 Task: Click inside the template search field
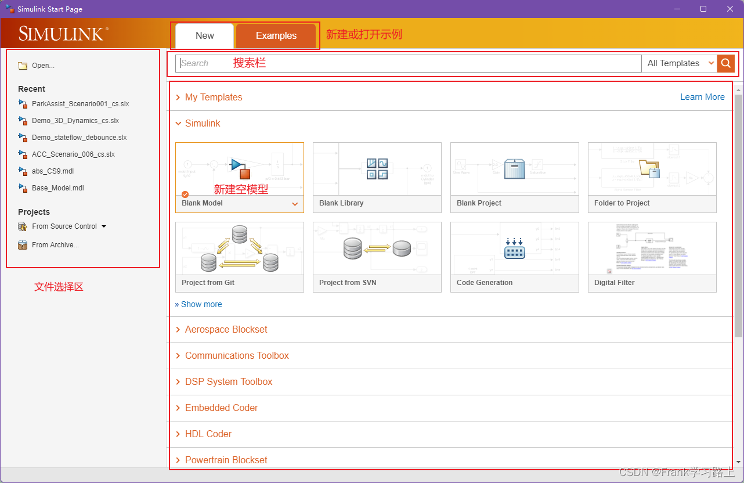pos(406,63)
